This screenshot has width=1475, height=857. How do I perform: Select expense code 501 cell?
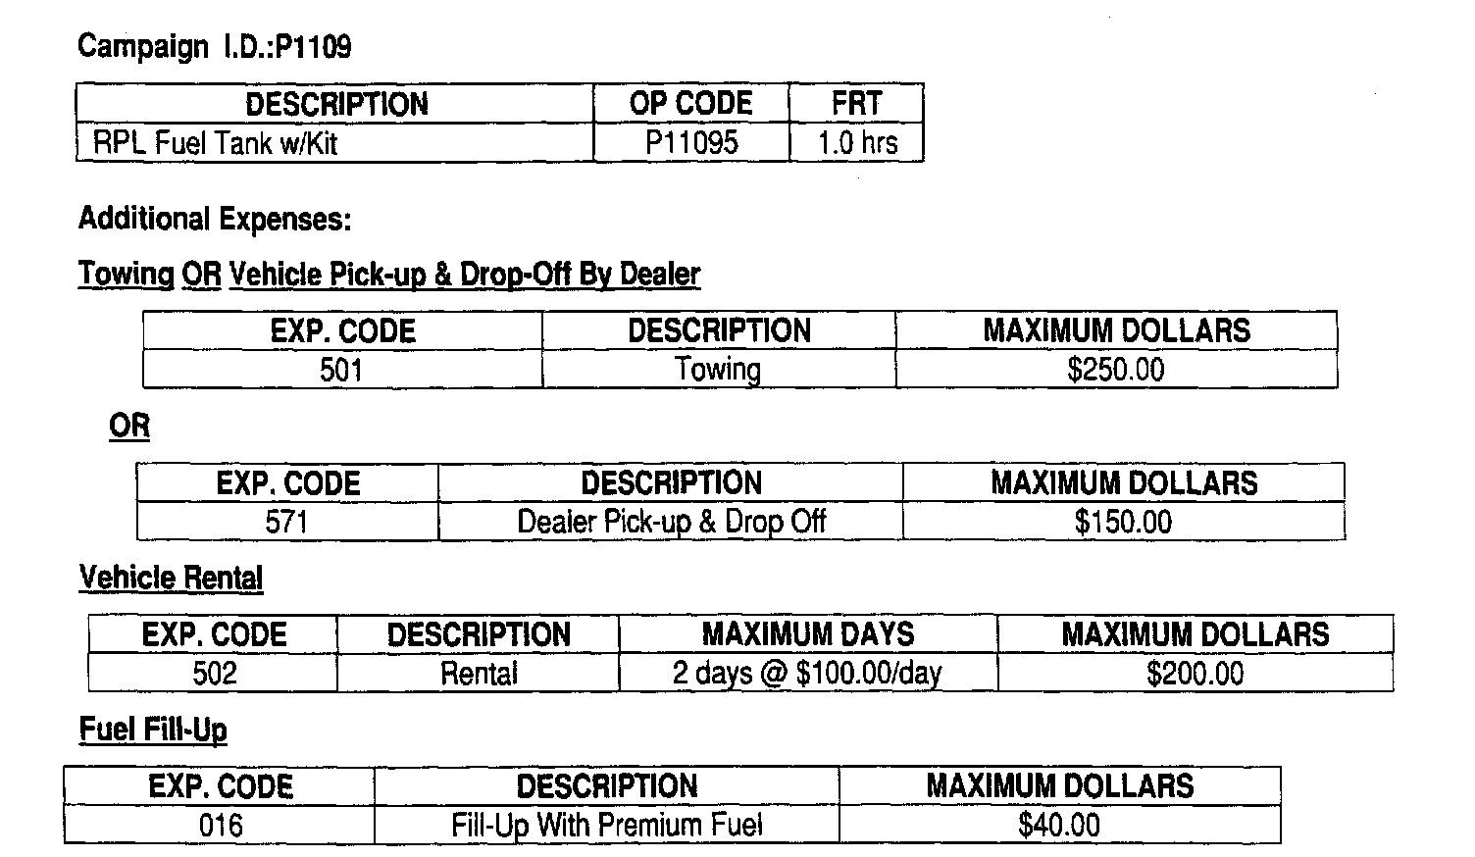(x=341, y=370)
